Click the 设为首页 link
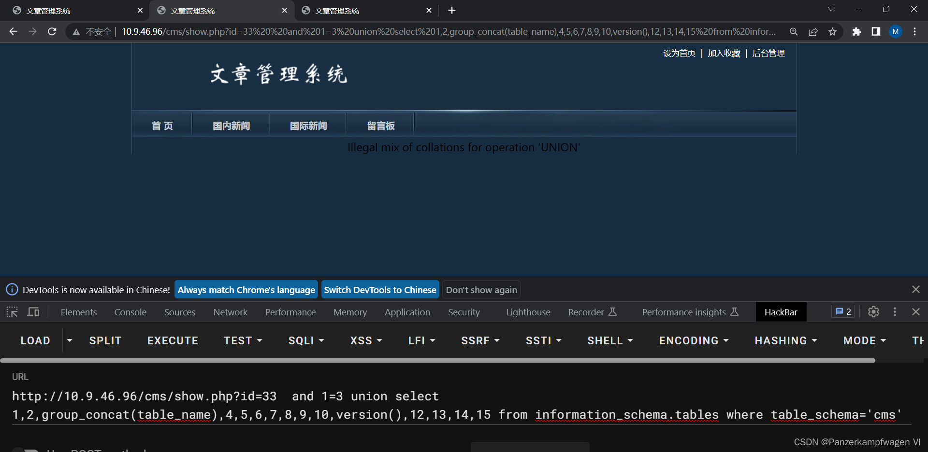This screenshot has height=452, width=928. point(679,53)
